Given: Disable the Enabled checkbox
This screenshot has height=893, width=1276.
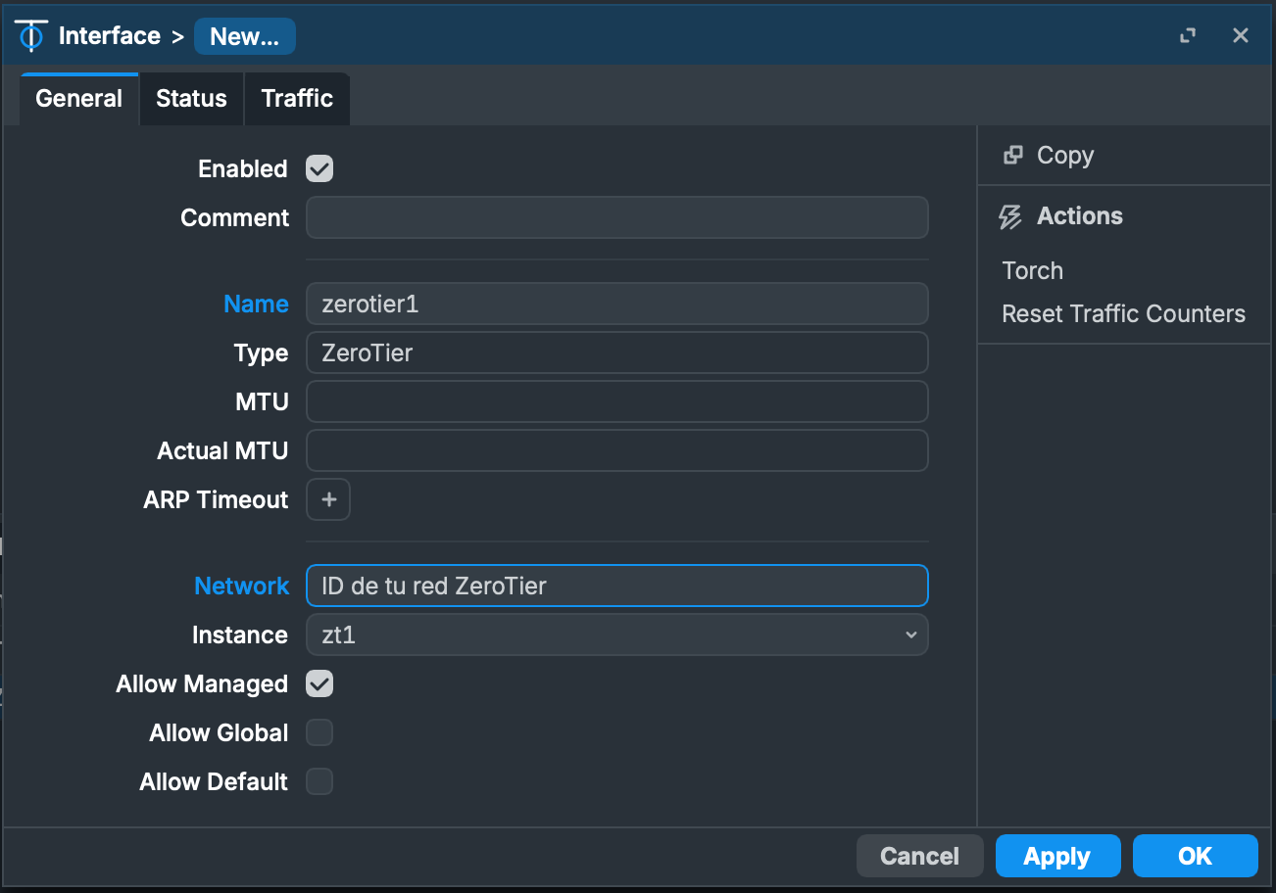Looking at the screenshot, I should click(319, 168).
